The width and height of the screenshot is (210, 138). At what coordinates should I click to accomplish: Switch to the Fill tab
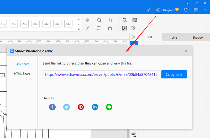click(150, 37)
